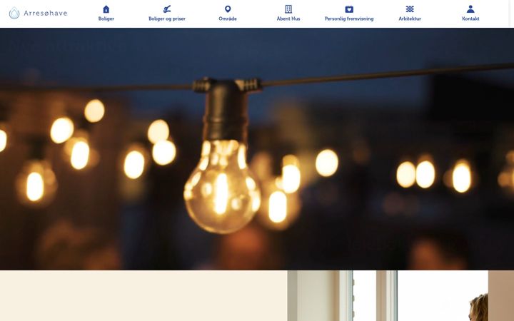Click the signing hand icon above Boliger og priser

tap(167, 9)
